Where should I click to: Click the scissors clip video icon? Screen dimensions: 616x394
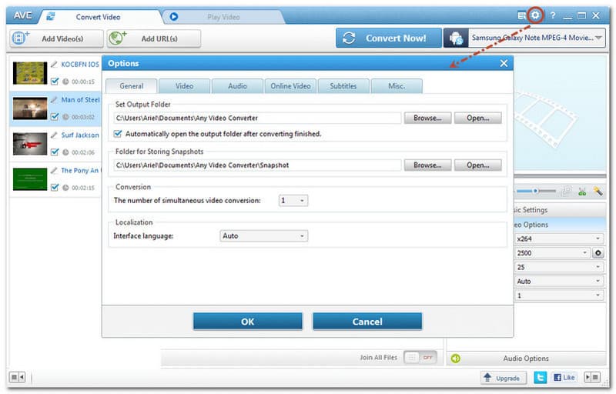point(582,191)
